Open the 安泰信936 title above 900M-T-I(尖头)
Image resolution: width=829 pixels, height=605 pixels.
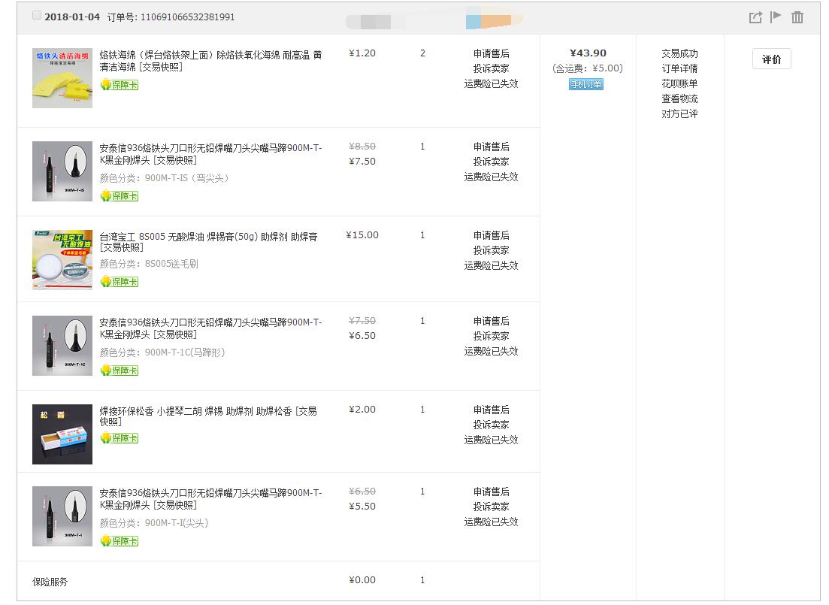coord(210,499)
